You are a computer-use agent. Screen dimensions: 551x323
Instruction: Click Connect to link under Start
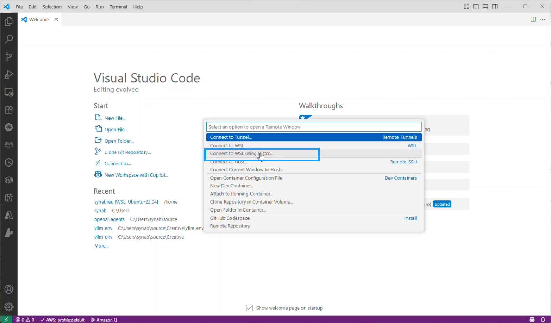point(118,164)
